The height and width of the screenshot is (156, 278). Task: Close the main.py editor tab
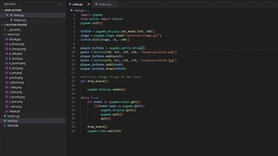[89, 4]
